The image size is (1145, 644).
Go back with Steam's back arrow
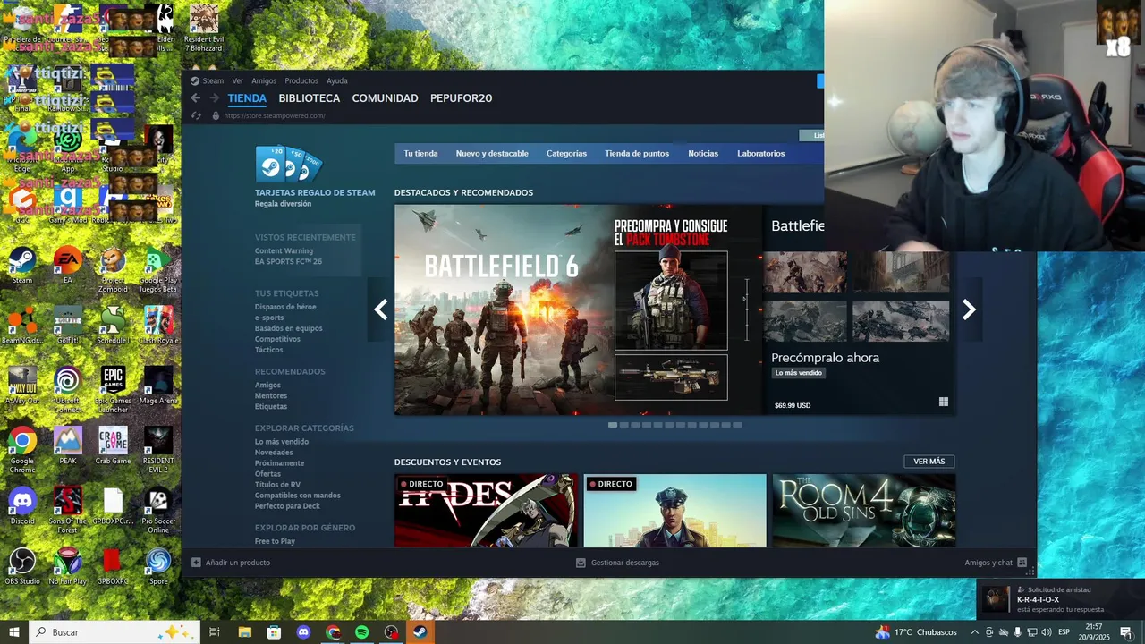point(195,98)
